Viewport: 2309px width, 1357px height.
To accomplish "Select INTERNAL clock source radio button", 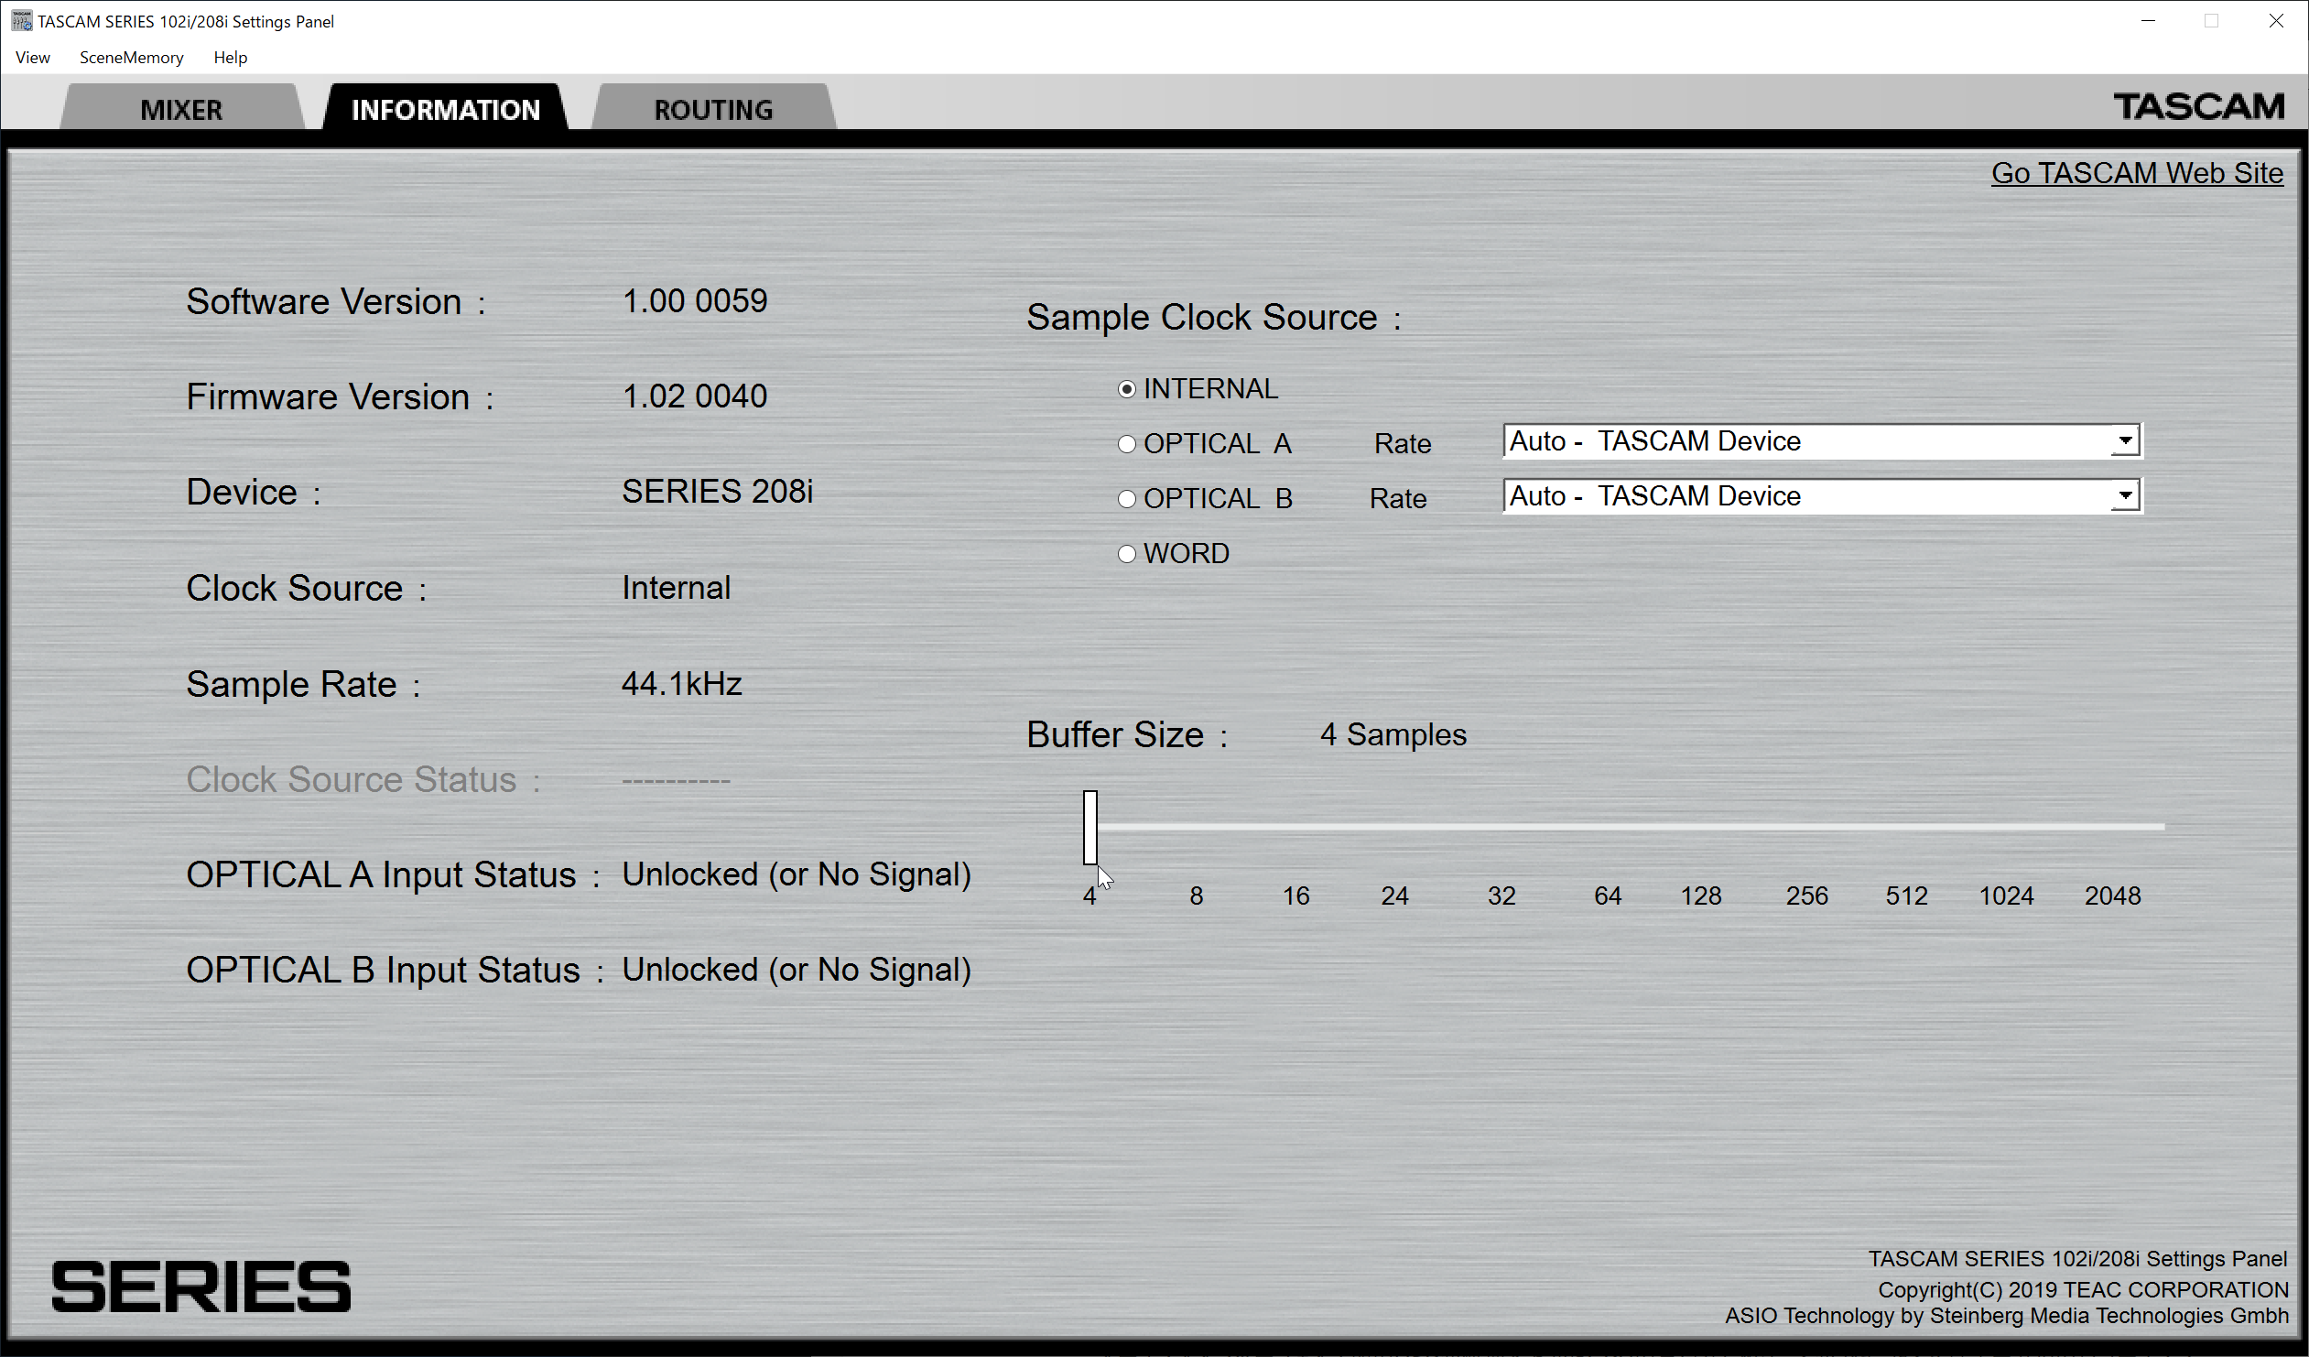I will [x=1127, y=389].
